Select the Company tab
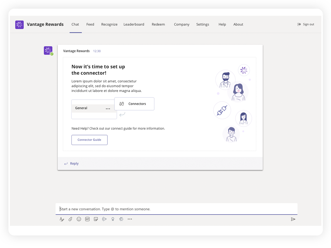The height and width of the screenshot is (248, 331). click(182, 25)
